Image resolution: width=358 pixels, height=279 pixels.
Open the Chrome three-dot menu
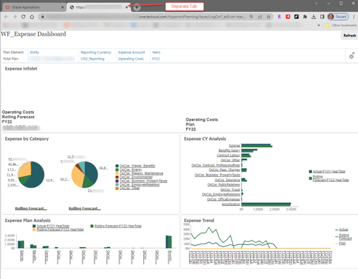353,17
